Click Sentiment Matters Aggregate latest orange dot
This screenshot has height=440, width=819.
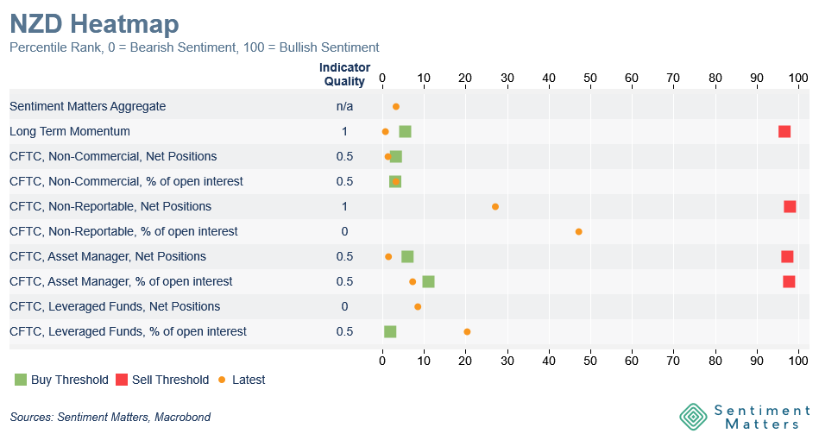click(x=396, y=107)
